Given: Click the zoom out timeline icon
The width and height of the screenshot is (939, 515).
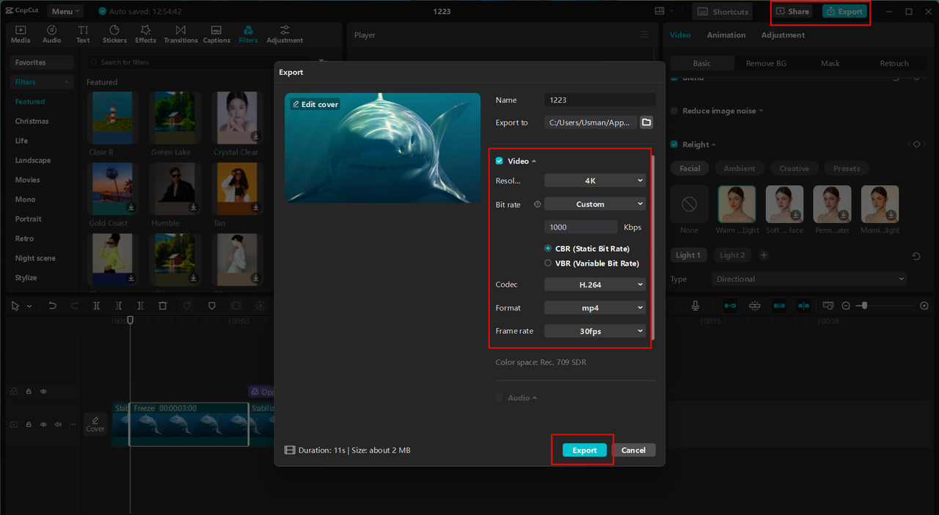Looking at the screenshot, I should click(846, 306).
